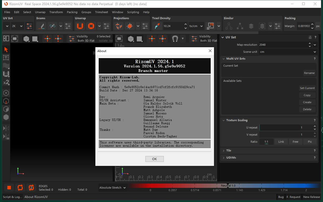Open the Trimsheet menu

pos(101,12)
